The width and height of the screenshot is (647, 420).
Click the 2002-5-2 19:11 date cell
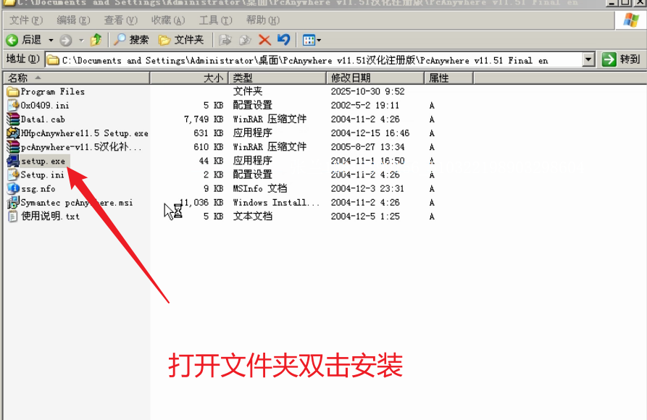pyautogui.click(x=365, y=106)
